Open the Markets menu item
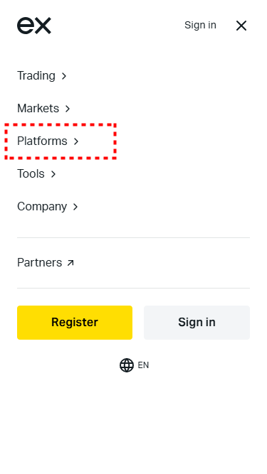Viewport: 267px width, 474px height. (38, 108)
